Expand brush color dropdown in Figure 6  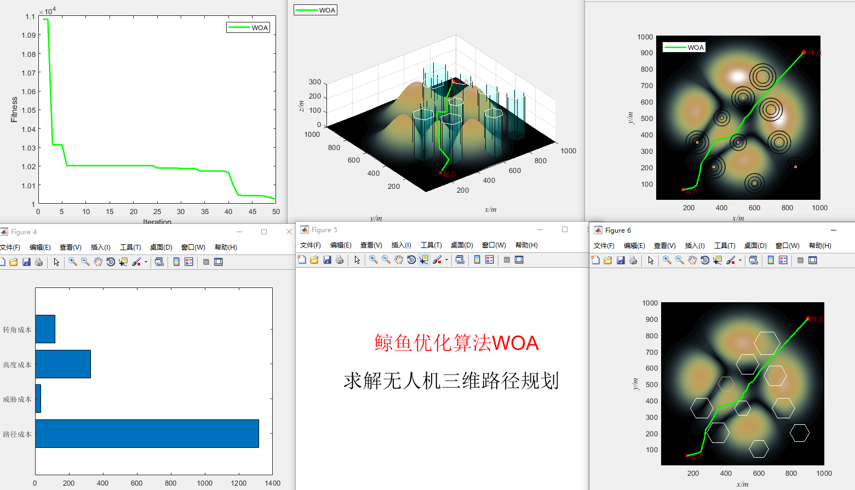[740, 261]
